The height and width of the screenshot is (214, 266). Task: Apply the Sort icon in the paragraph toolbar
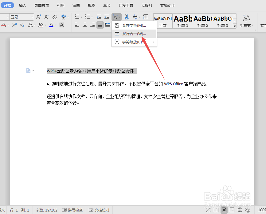coord(126,17)
